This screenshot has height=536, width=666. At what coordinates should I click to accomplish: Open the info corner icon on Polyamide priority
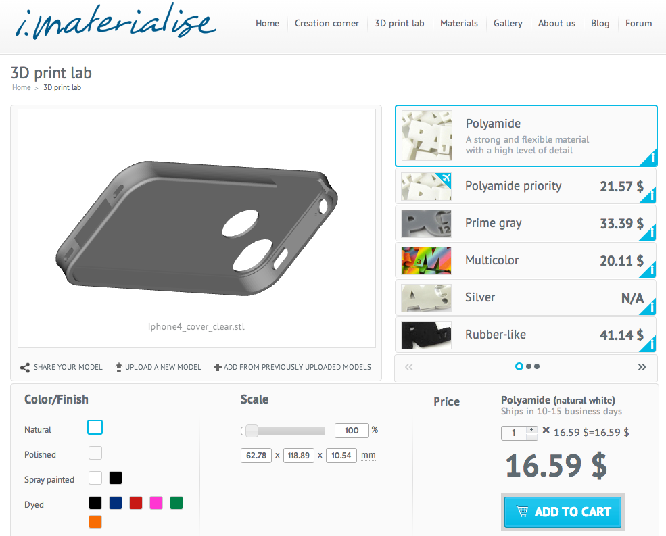point(650,196)
